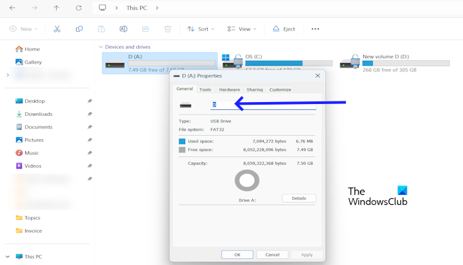This screenshot has height=265, width=463.
Task: Click the FAT32 file system value
Action: pyautogui.click(x=218, y=130)
